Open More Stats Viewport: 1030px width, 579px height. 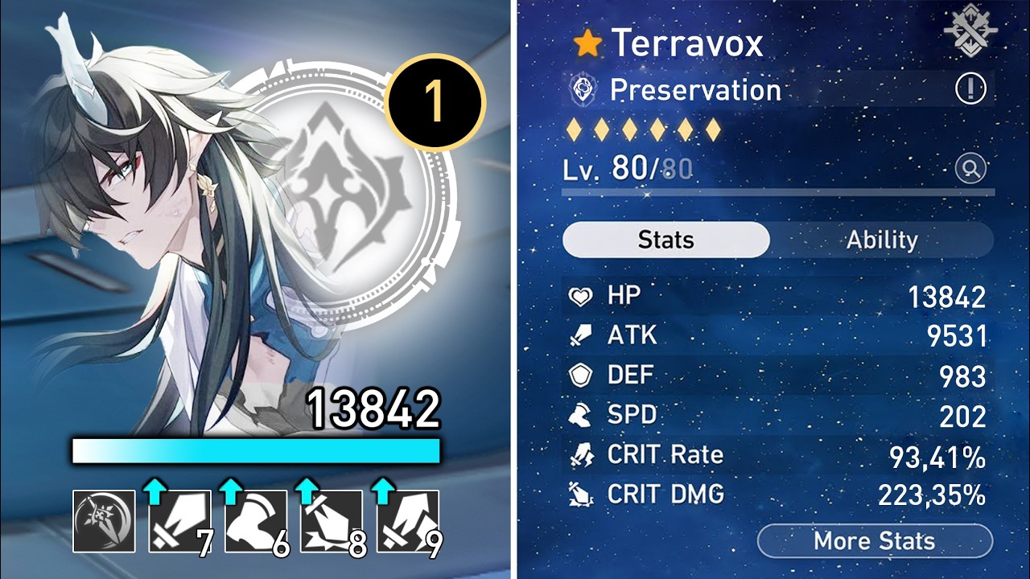pos(875,540)
